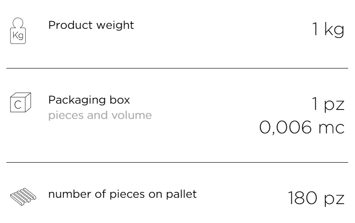Click the pieces and volume subtitle
The height and width of the screenshot is (223, 355).
pyautogui.click(x=100, y=116)
